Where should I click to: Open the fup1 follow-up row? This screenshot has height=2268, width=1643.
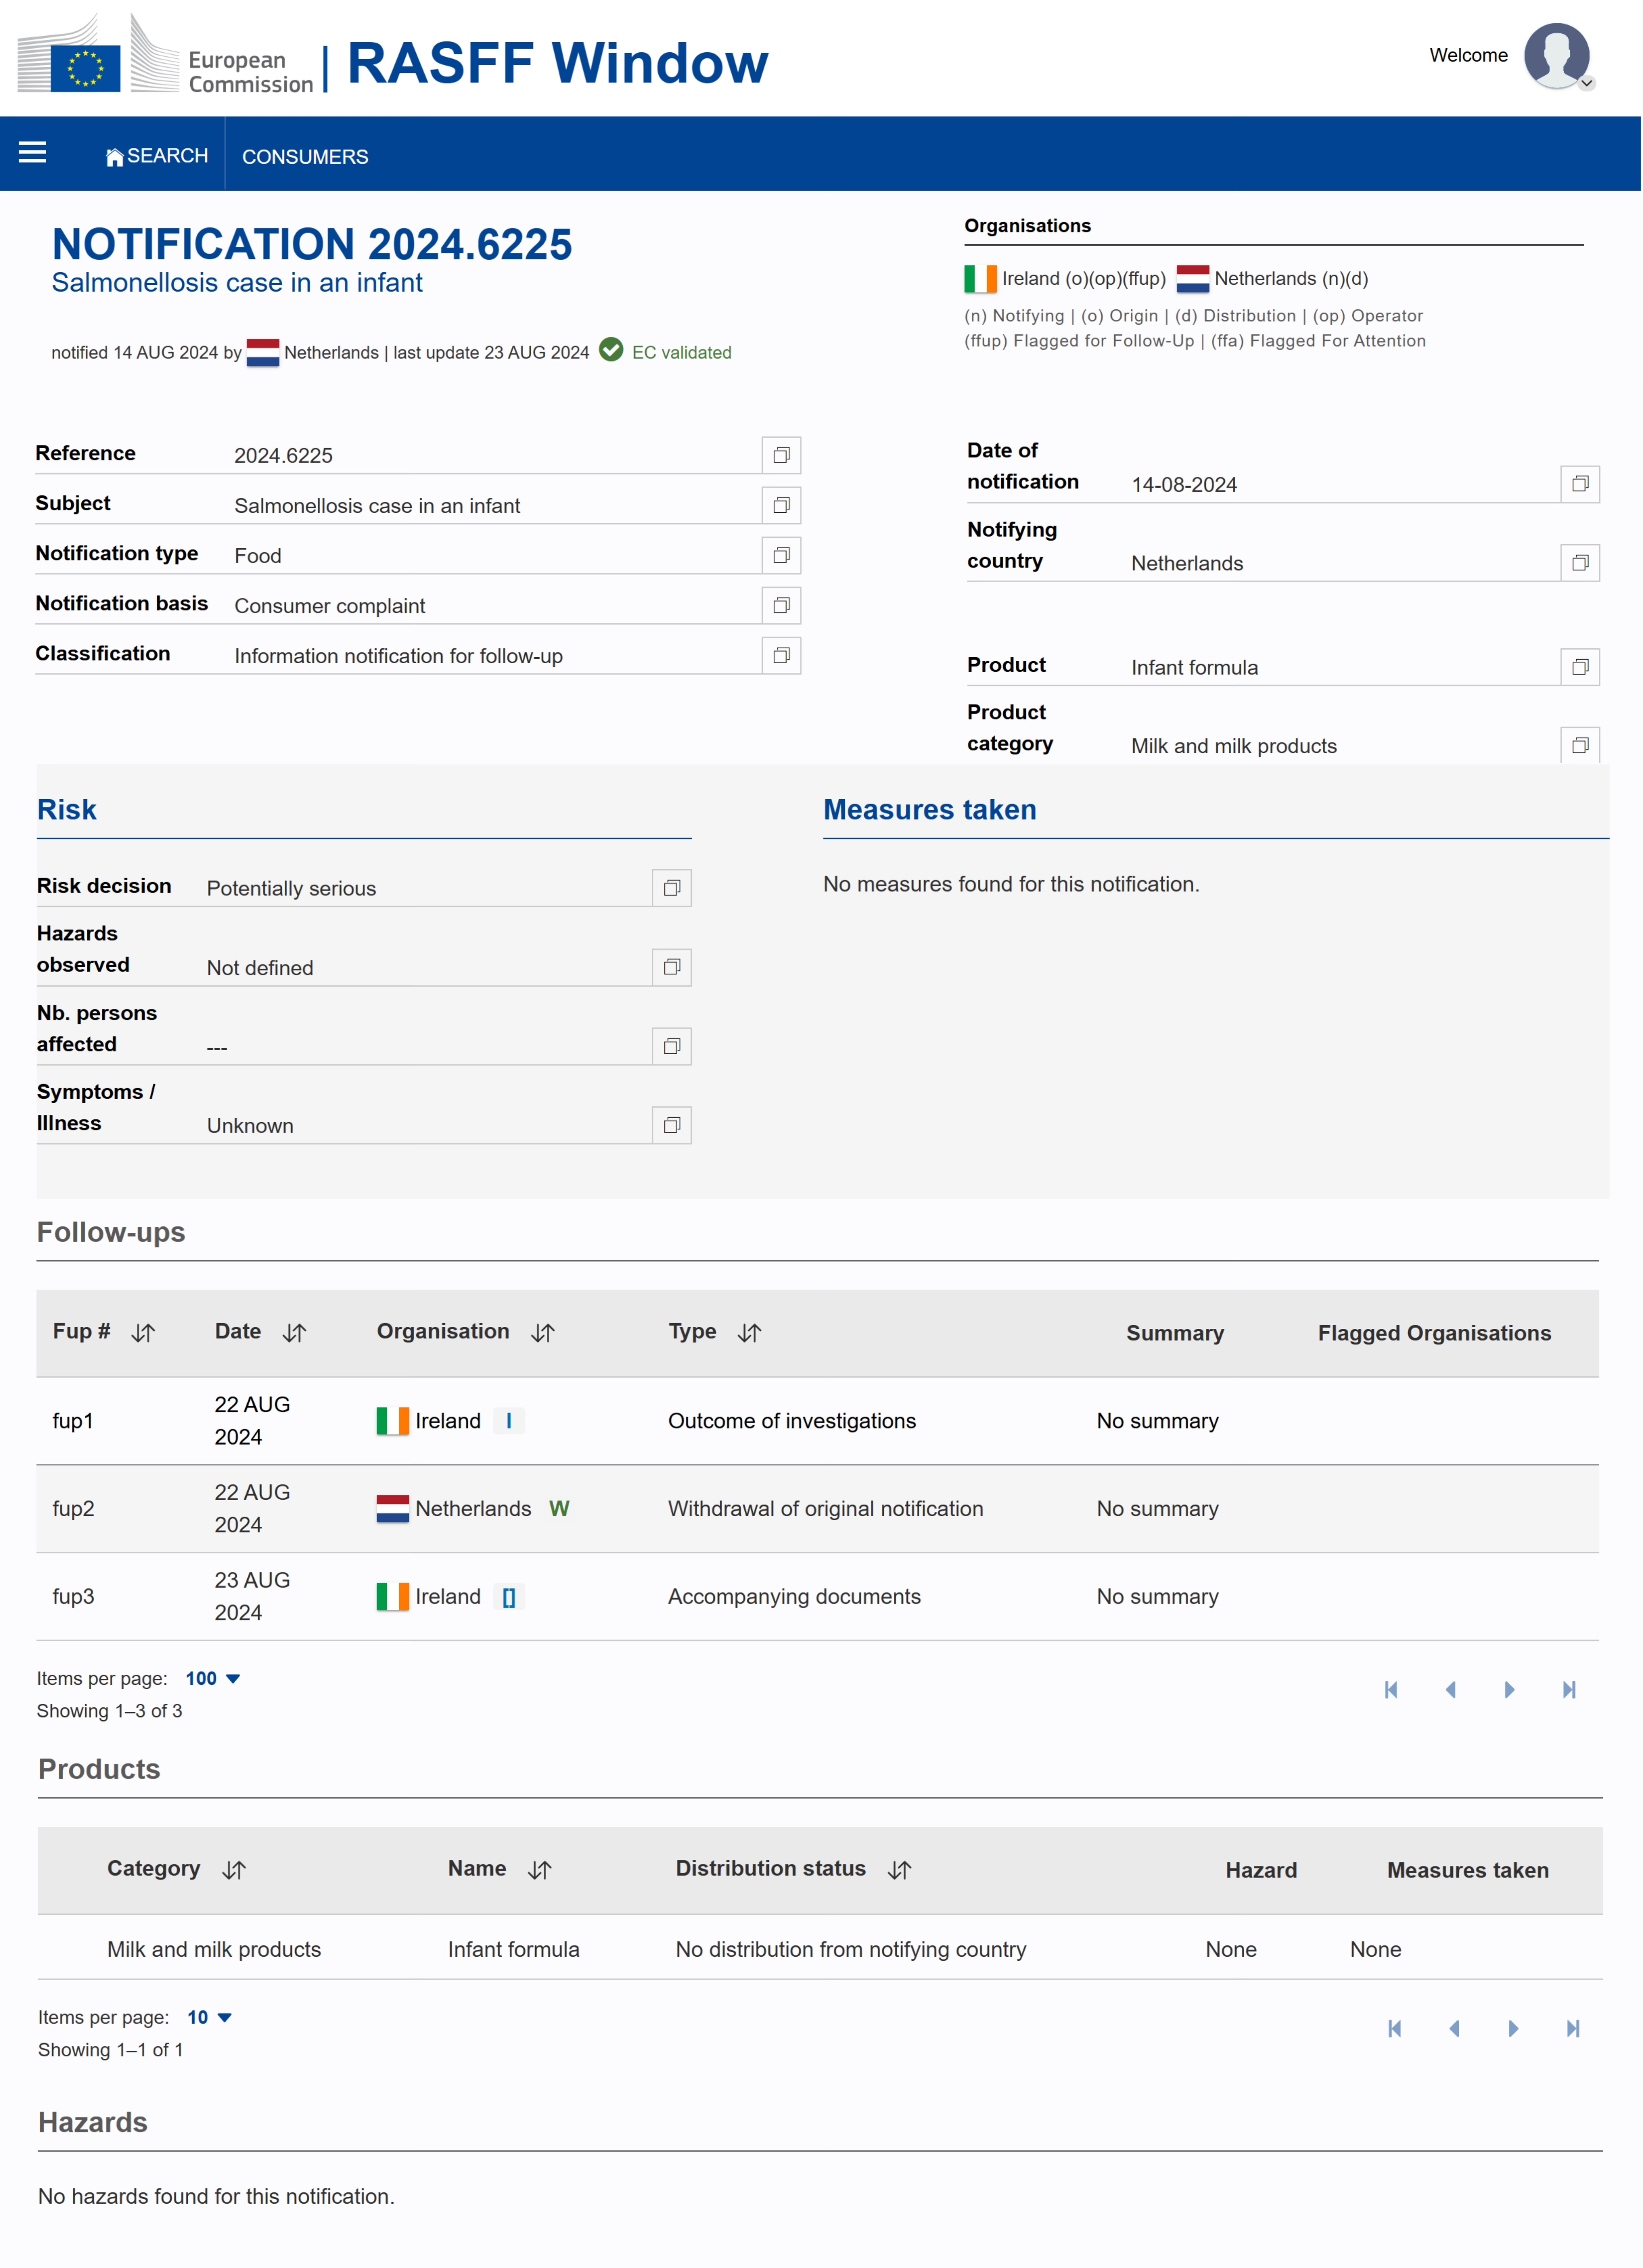817,1421
